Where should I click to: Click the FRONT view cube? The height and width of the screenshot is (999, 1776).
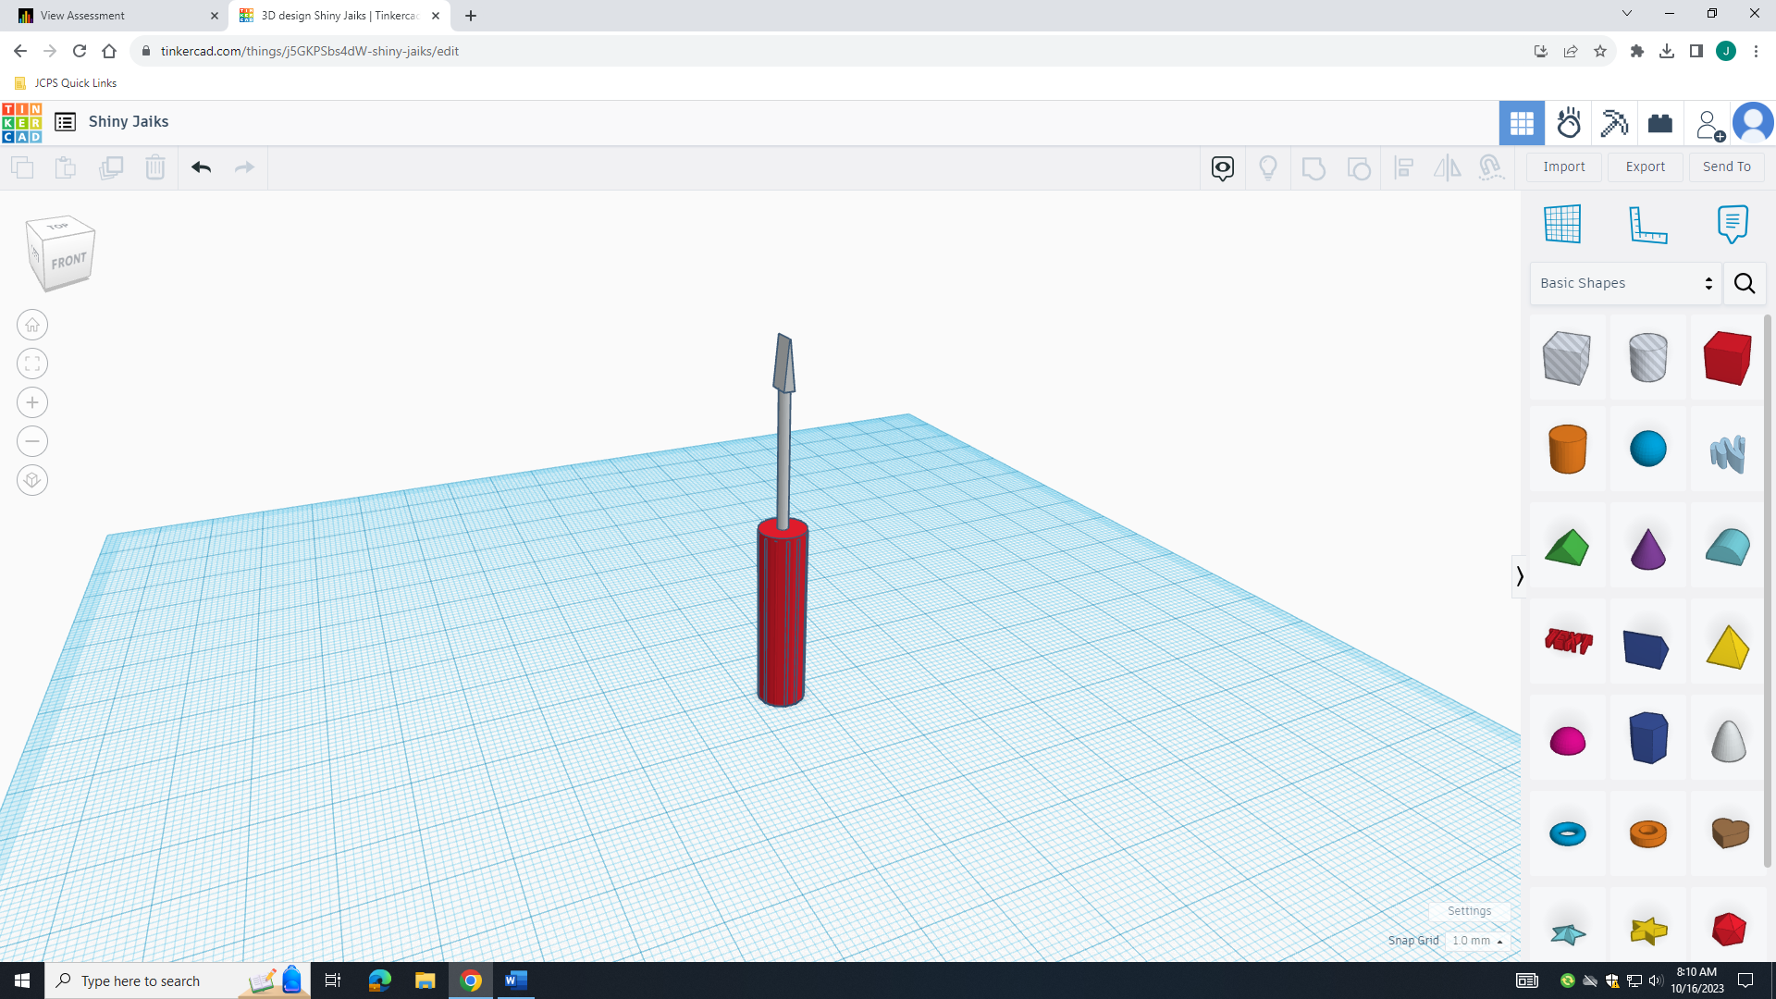coord(68,261)
